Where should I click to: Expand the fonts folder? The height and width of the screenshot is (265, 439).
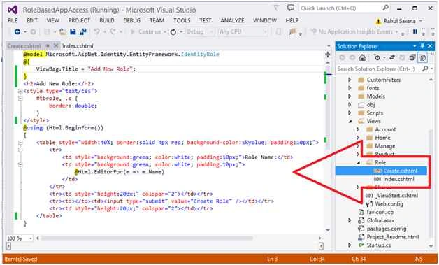point(350,88)
